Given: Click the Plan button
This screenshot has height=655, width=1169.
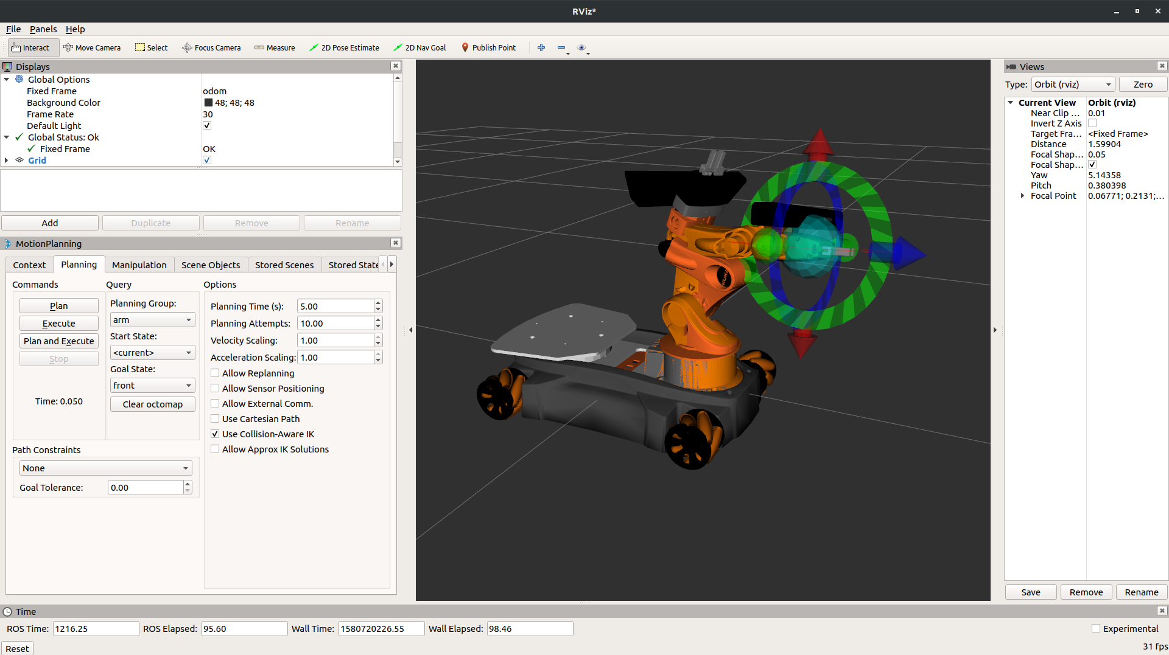Looking at the screenshot, I should (58, 305).
